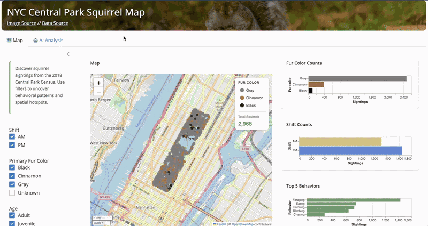This screenshot has height=226, width=428.
Task: Open the Data Source link
Action: pos(55,23)
